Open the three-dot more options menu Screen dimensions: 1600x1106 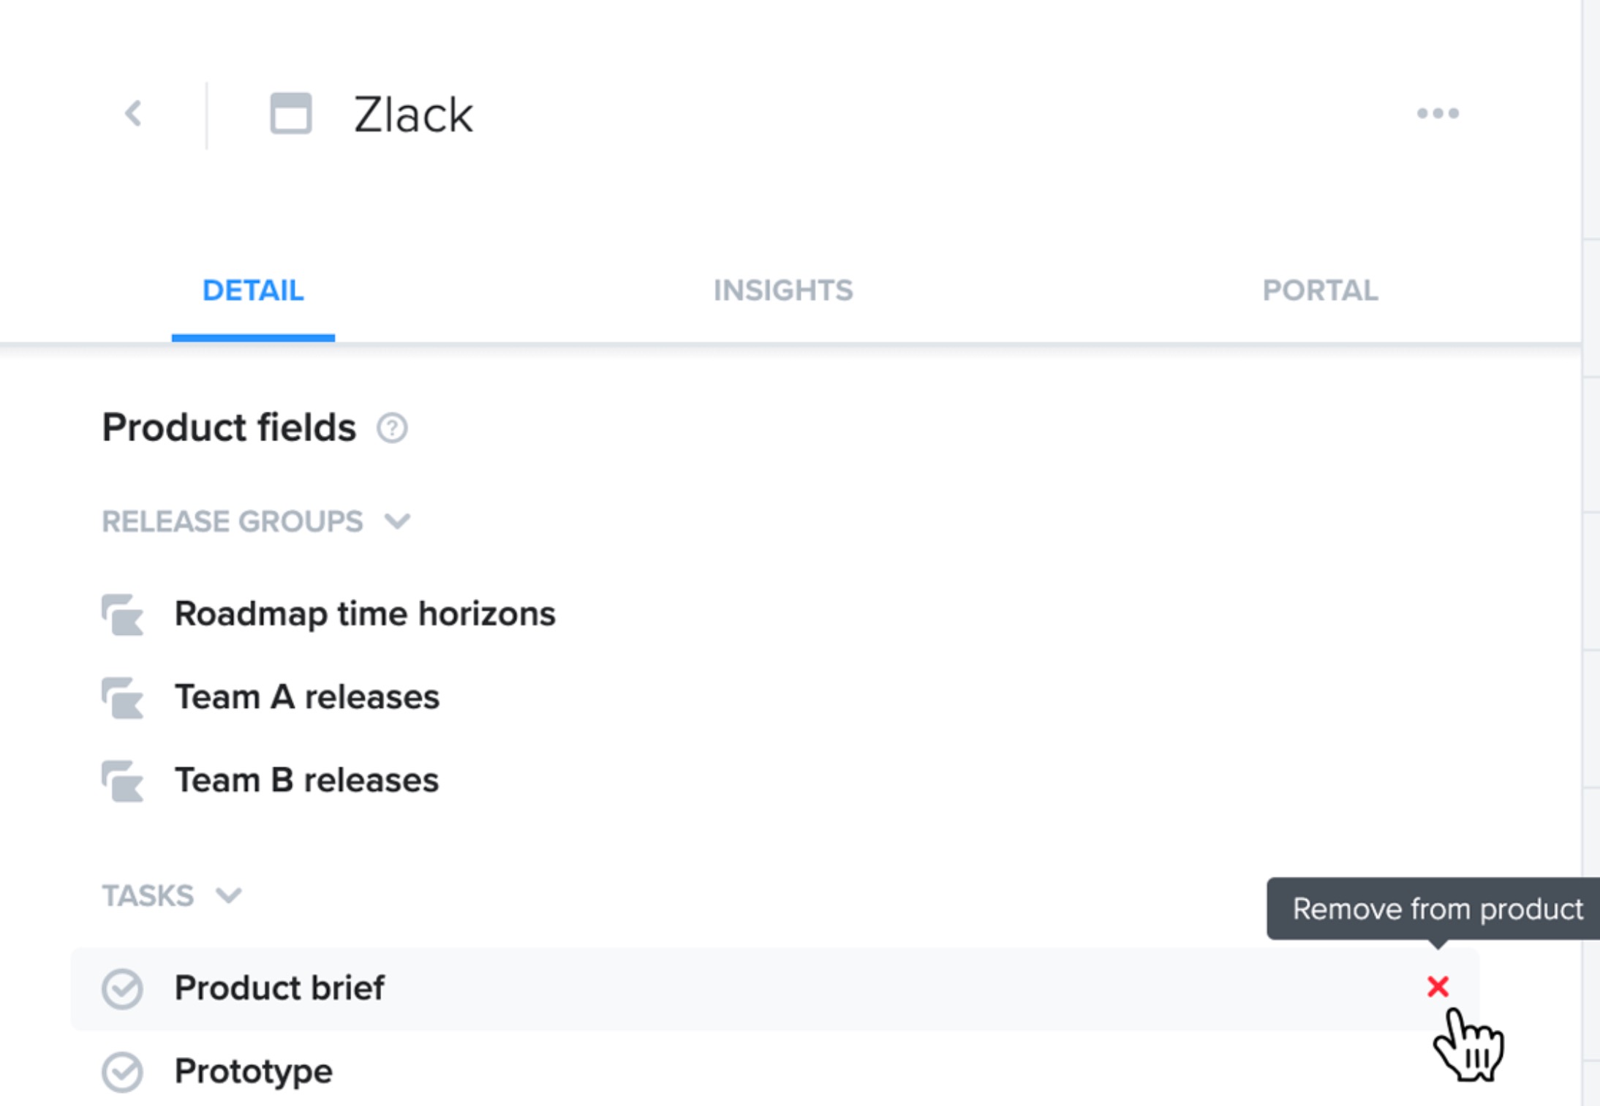click(x=1438, y=113)
